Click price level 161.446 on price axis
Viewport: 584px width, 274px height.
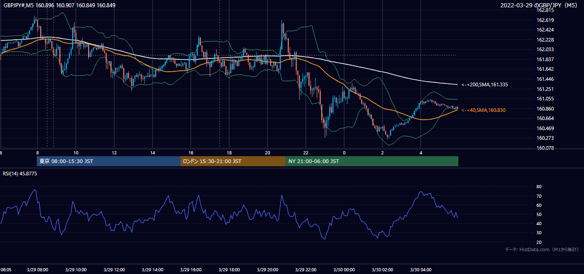[x=544, y=79]
